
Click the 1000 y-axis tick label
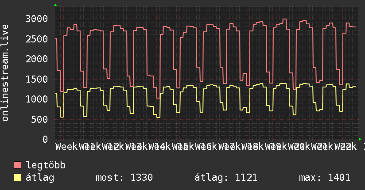[x=37, y=99]
